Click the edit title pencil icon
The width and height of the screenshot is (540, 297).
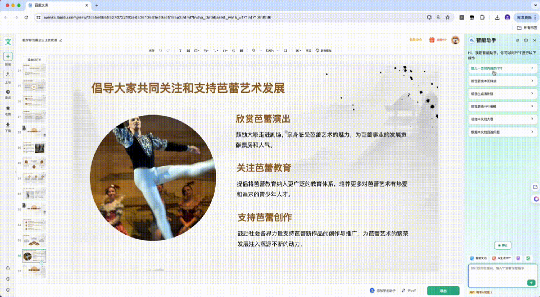[x=61, y=40]
